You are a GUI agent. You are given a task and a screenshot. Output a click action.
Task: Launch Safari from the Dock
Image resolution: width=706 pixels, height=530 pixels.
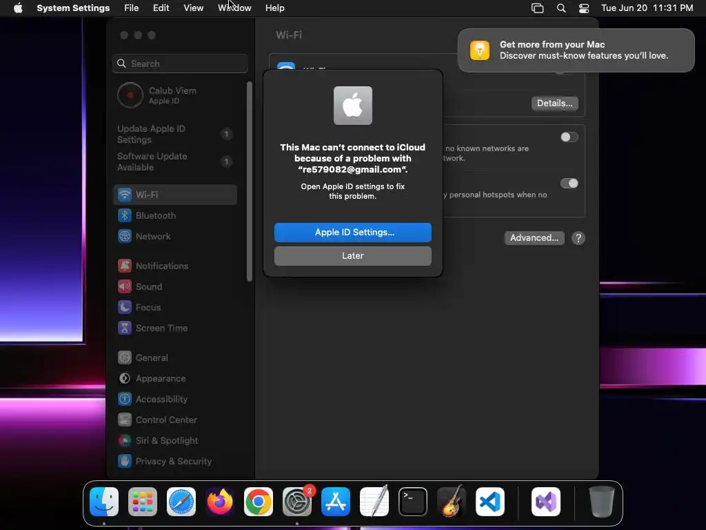[x=181, y=502]
